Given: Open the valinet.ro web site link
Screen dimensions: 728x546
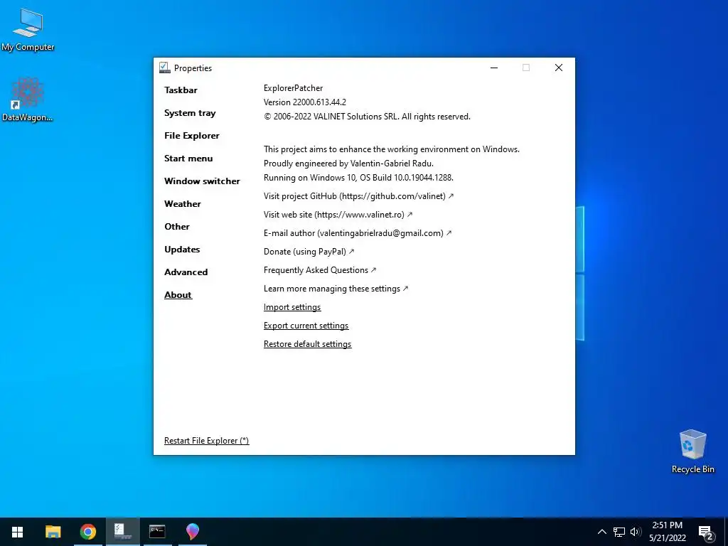Looking at the screenshot, I should point(338,215).
